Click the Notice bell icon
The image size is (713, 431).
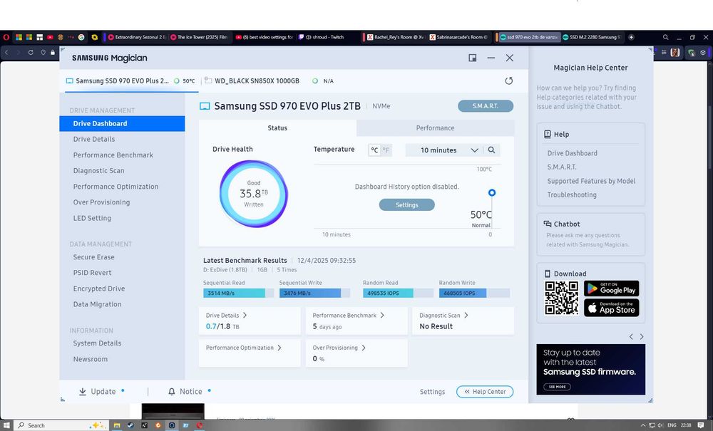[171, 392]
